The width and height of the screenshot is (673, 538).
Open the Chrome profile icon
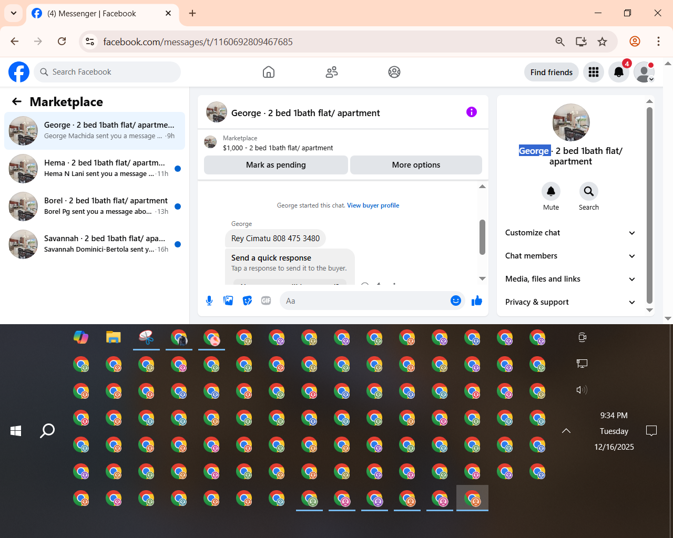click(x=635, y=42)
